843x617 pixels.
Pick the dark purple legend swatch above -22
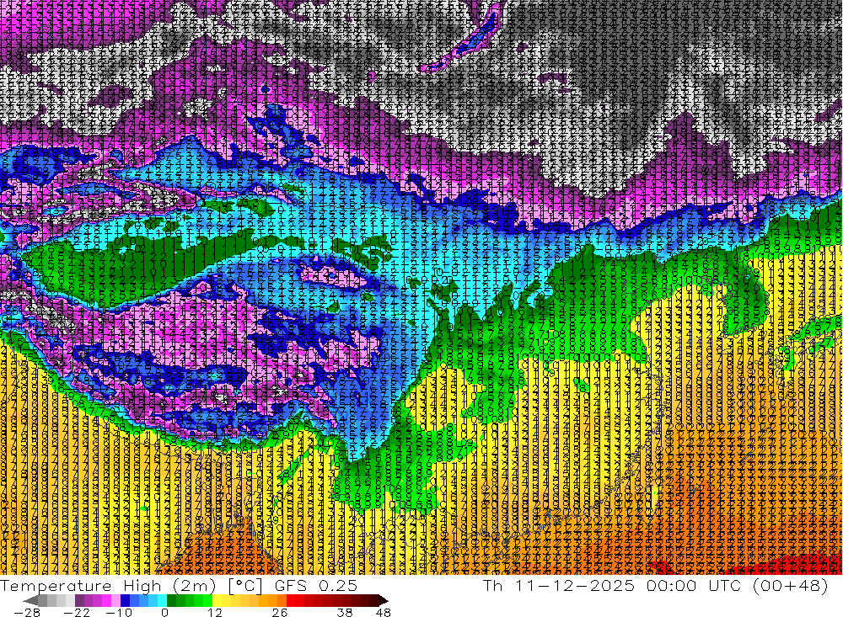pos(79,601)
